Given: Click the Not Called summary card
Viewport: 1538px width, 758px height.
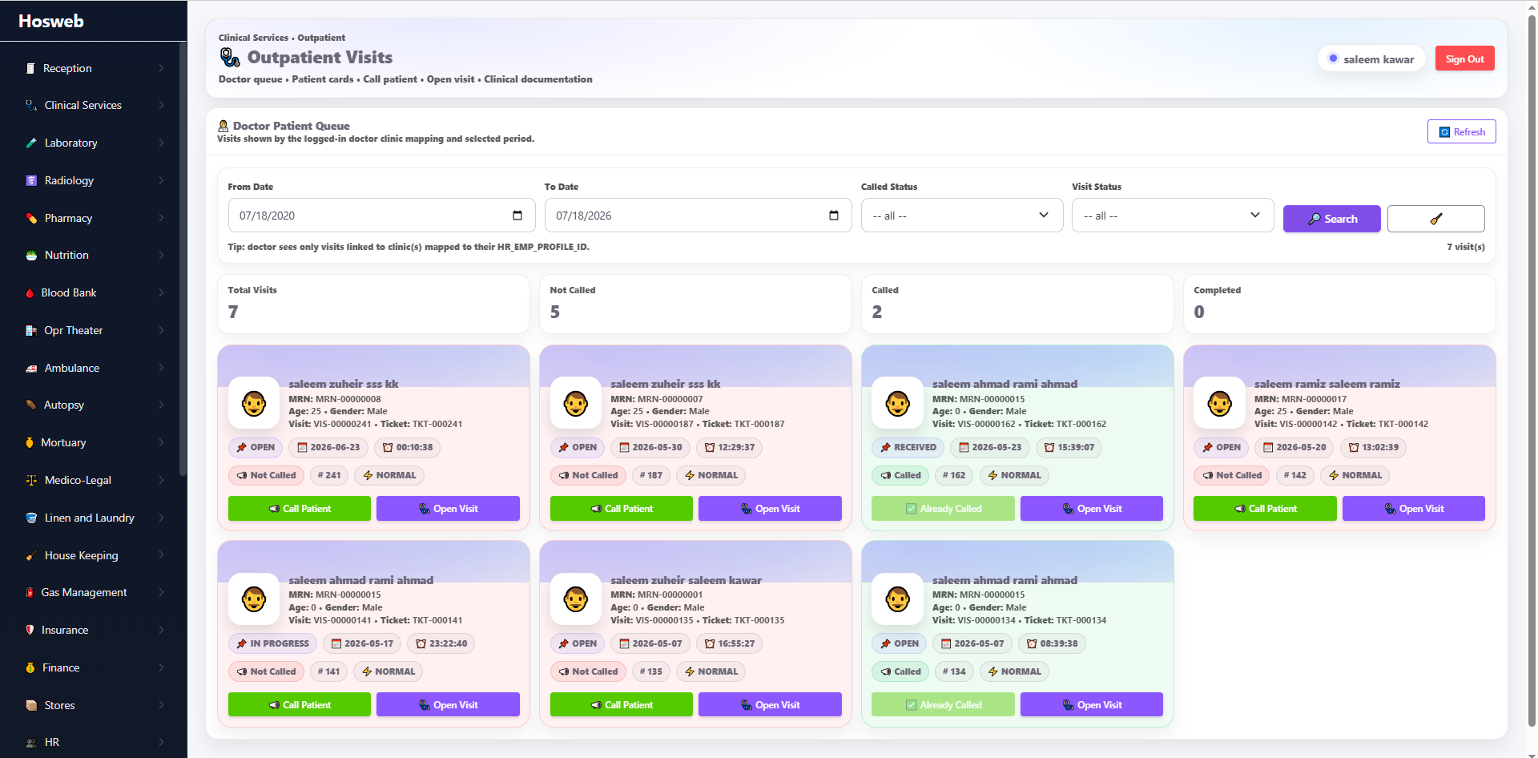Looking at the screenshot, I should click(695, 304).
